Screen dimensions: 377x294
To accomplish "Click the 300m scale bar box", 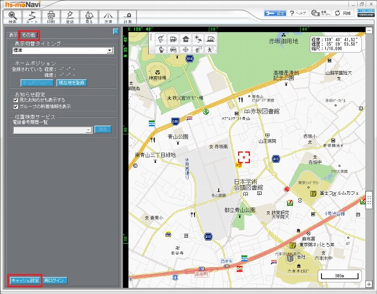I will pos(339,276).
